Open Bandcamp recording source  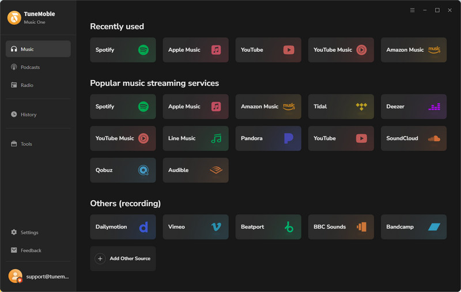point(413,227)
